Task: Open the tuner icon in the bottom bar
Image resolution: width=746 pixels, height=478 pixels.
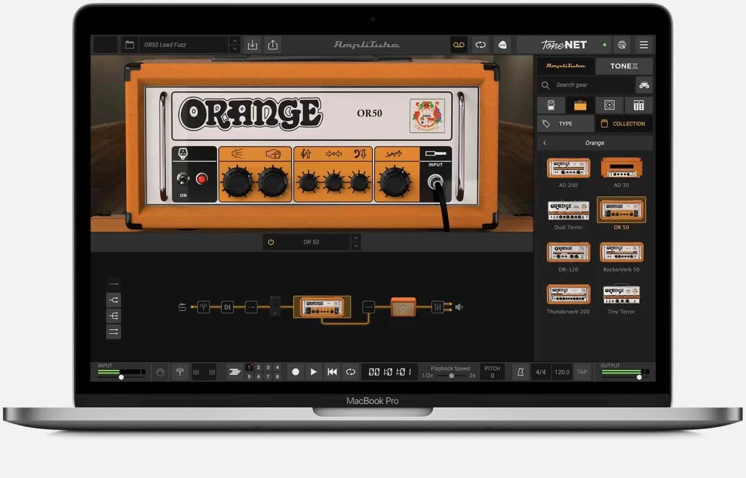Action: (180, 372)
